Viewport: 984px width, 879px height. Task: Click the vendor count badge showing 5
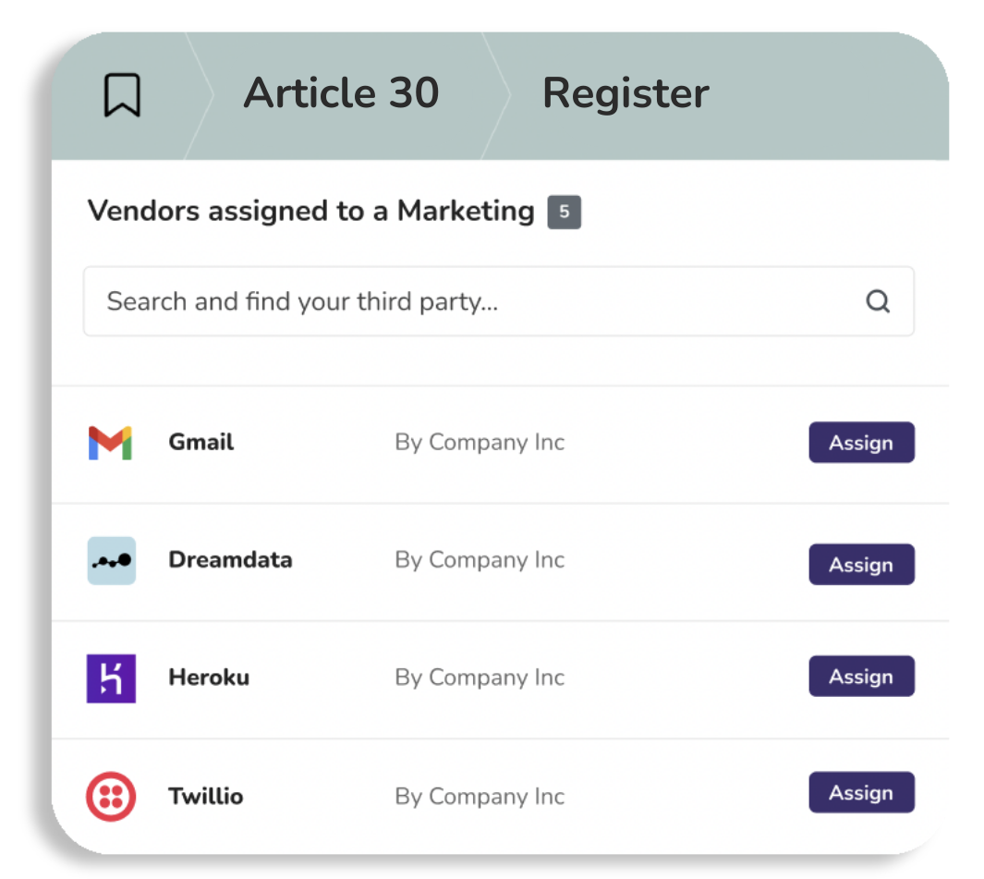pos(565,213)
